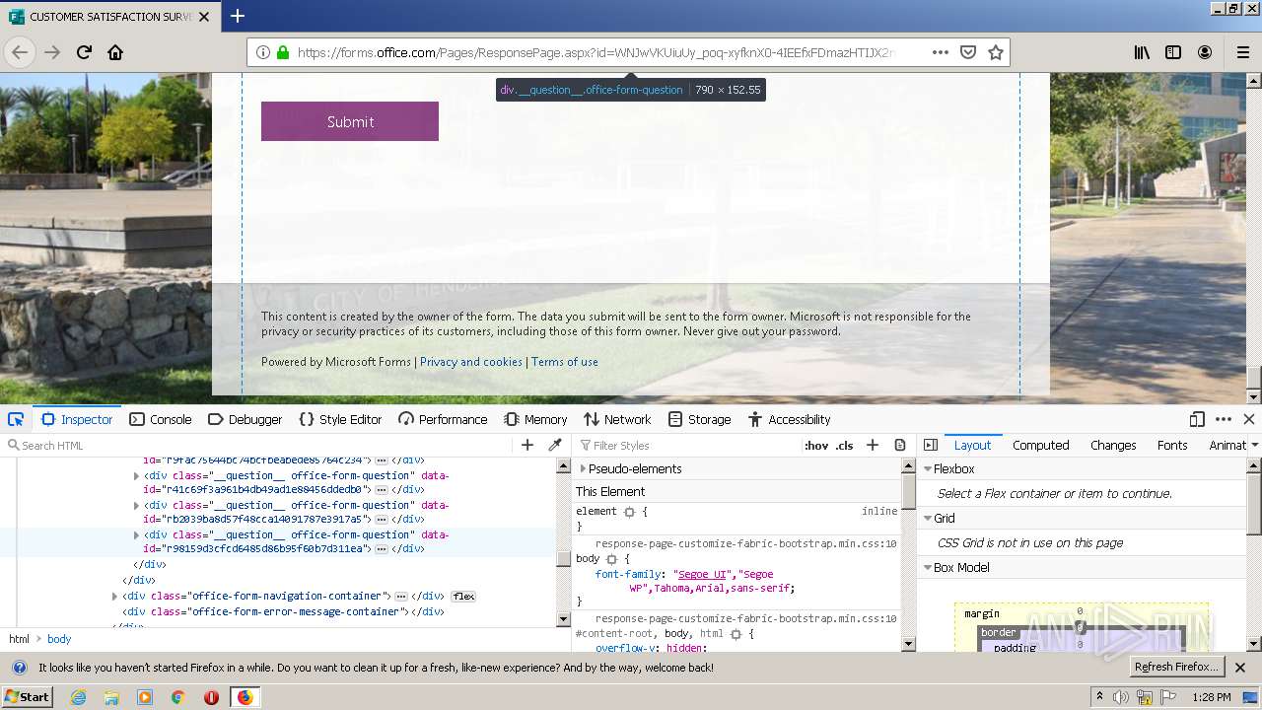Click the address bar URL
Screen dimensions: 1262x710
pos(595,52)
